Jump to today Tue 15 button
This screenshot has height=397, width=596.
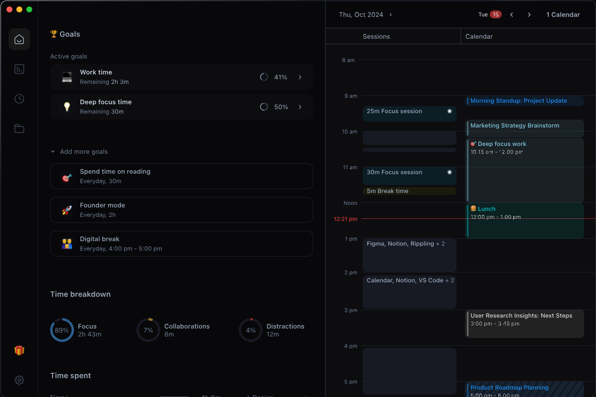pyautogui.click(x=490, y=15)
